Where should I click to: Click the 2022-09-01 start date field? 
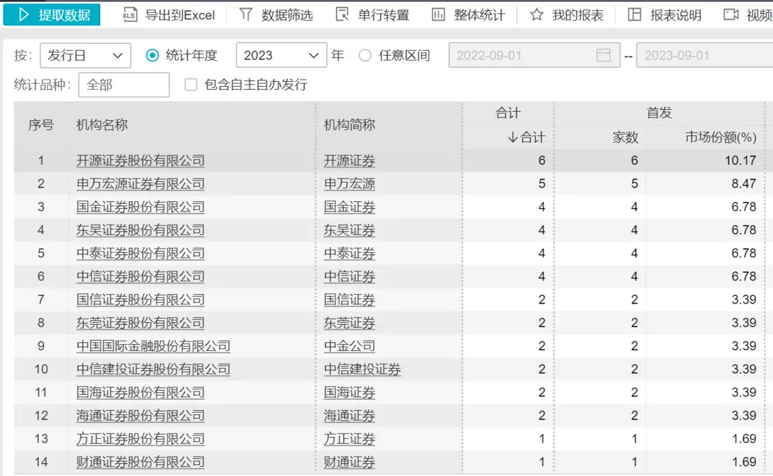[x=535, y=55]
